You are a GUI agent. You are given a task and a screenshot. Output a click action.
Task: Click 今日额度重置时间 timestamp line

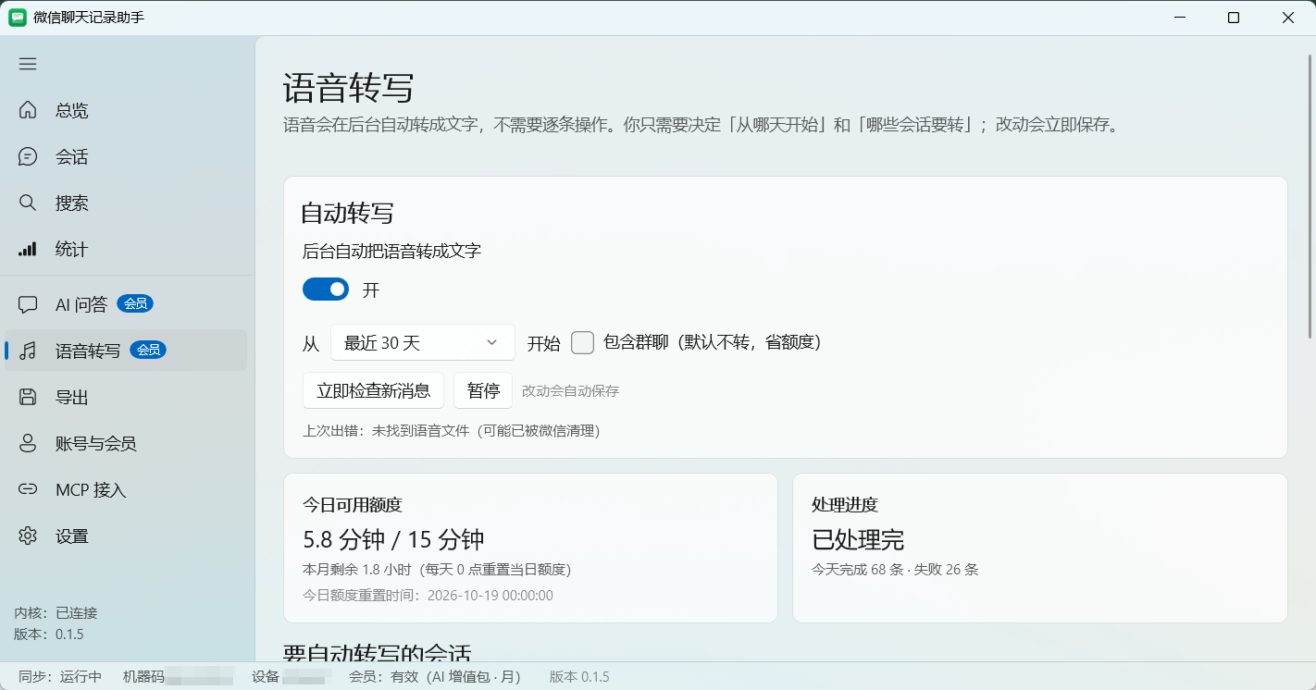(428, 596)
